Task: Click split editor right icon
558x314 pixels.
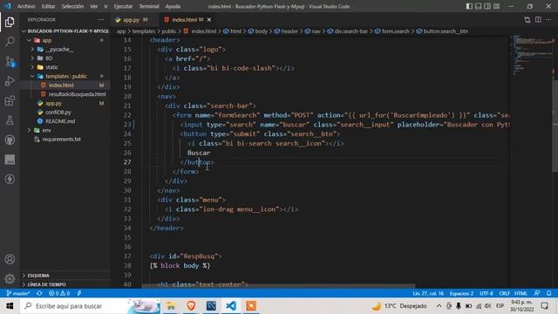Action: [x=538, y=19]
